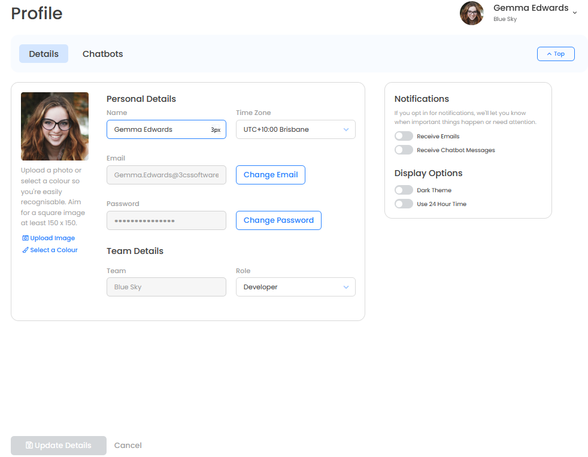
Task: Click the Select a Colour link
Action: (x=54, y=250)
